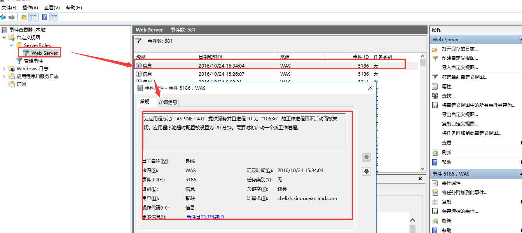Click the 查找 binoculars icon
The width and height of the screenshot is (522, 233).
pyautogui.click(x=435, y=96)
